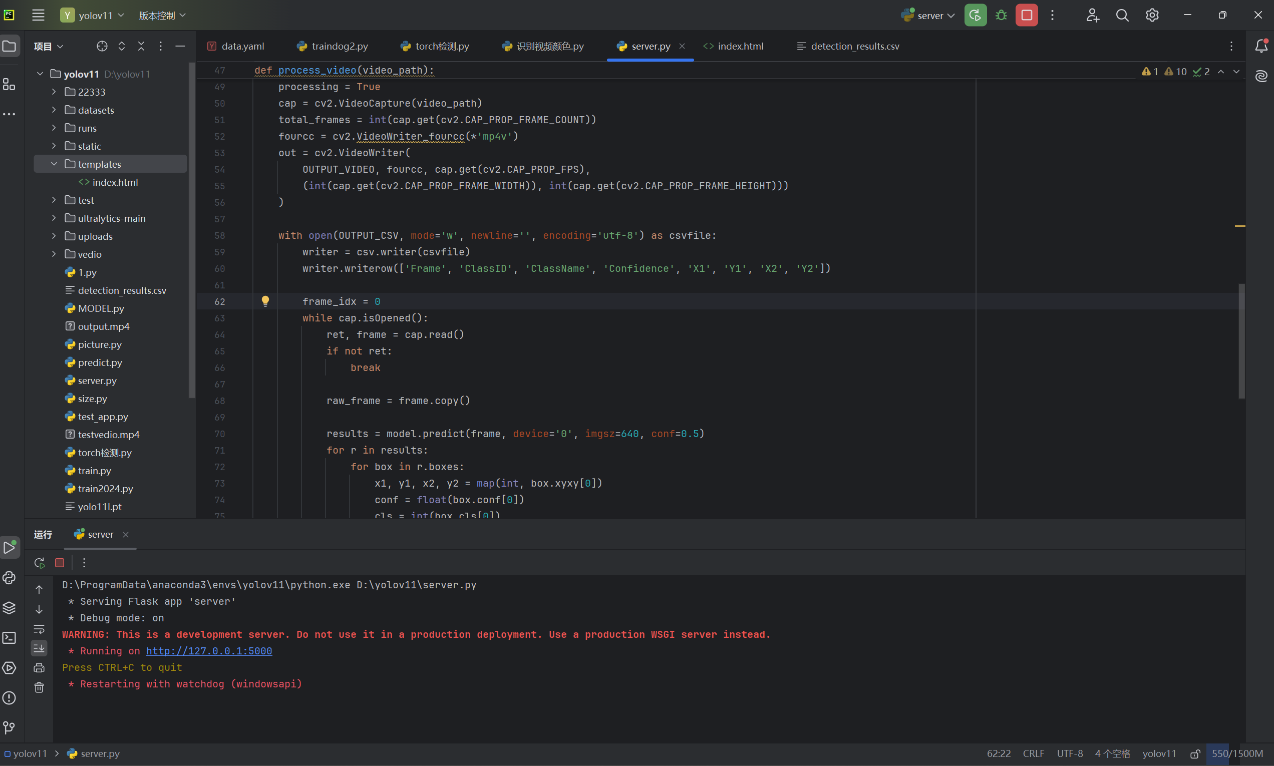Click the Debug bug icon
Screen dimensions: 1274x766
coord(1001,15)
